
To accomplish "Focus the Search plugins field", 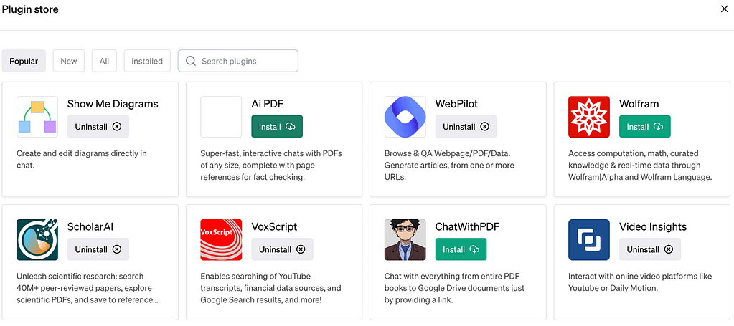I will [237, 62].
